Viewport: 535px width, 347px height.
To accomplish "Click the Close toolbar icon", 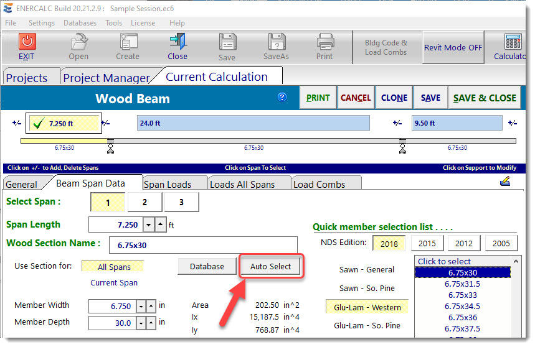I will (178, 42).
